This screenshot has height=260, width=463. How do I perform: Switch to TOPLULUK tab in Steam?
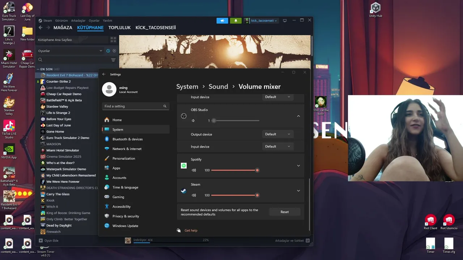119,27
